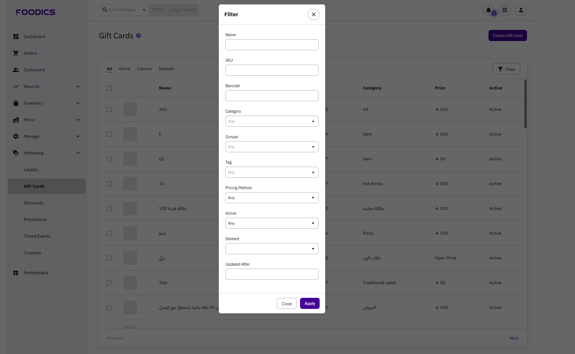
Task: Click the help icon beside Gift Cards
Action: pos(139,35)
